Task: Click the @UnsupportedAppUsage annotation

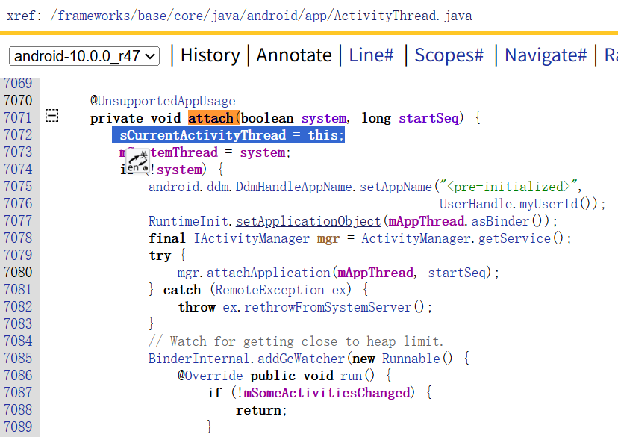Action: tap(163, 101)
